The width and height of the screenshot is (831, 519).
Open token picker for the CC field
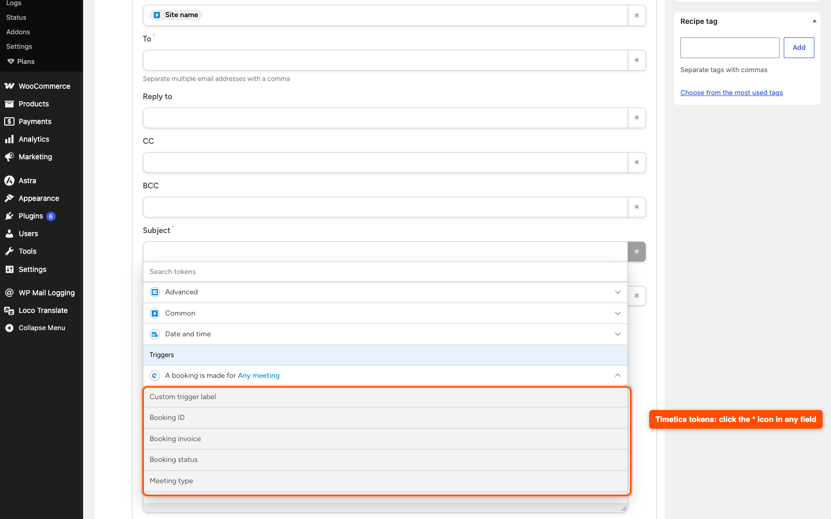click(x=637, y=162)
